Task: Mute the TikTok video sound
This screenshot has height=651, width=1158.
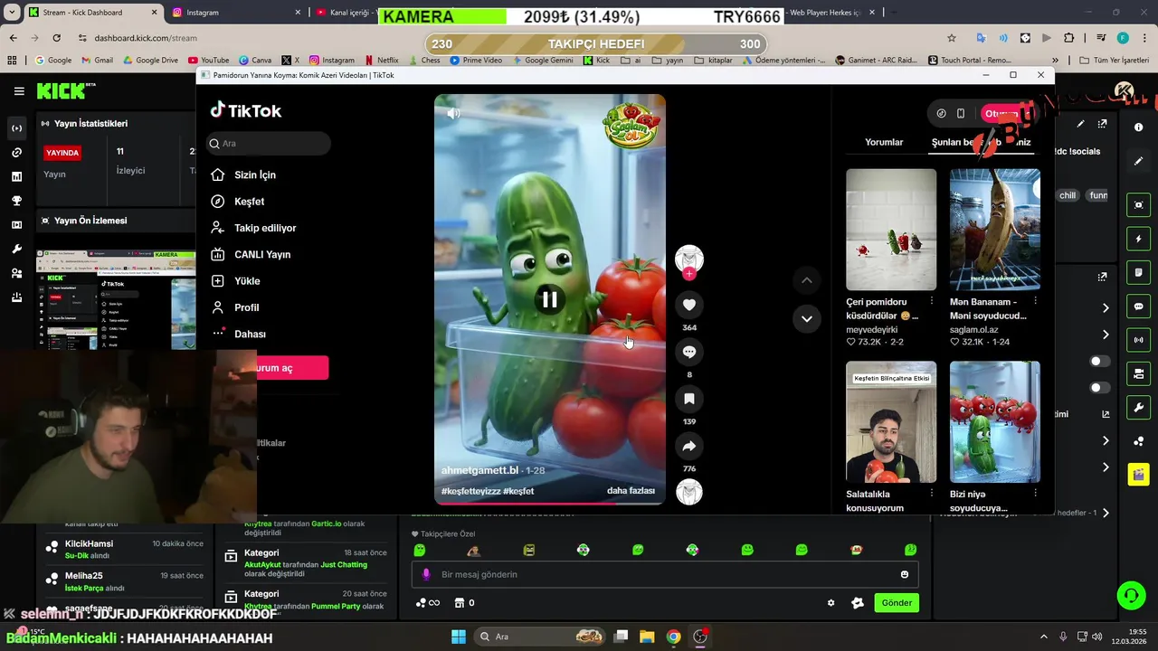Action: click(x=453, y=113)
